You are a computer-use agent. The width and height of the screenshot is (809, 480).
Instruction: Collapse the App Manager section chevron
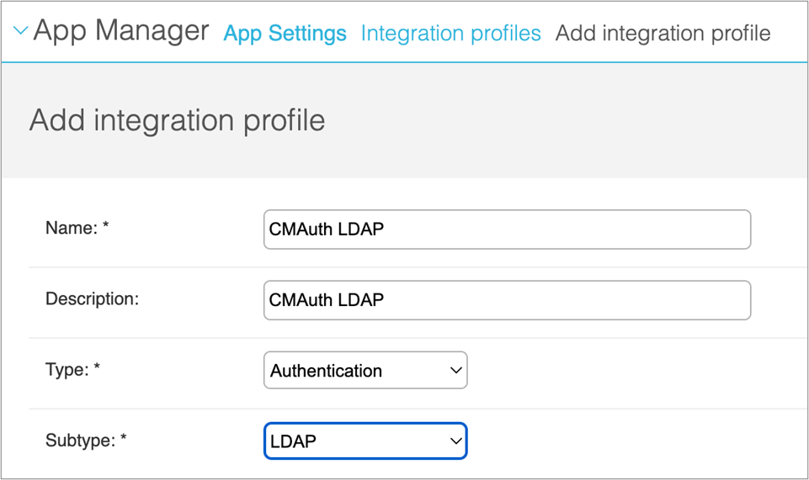coord(20,32)
